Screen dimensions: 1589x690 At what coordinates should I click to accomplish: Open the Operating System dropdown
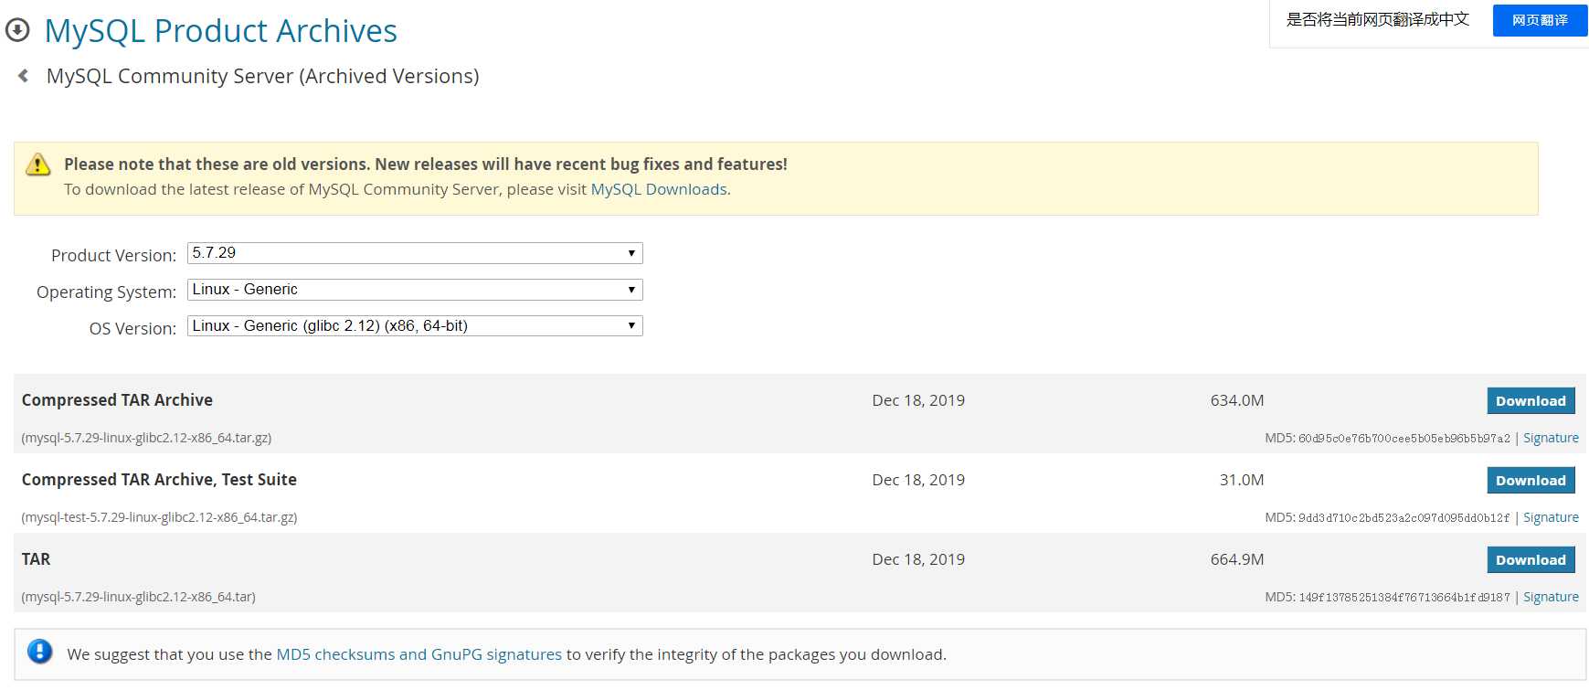415,290
